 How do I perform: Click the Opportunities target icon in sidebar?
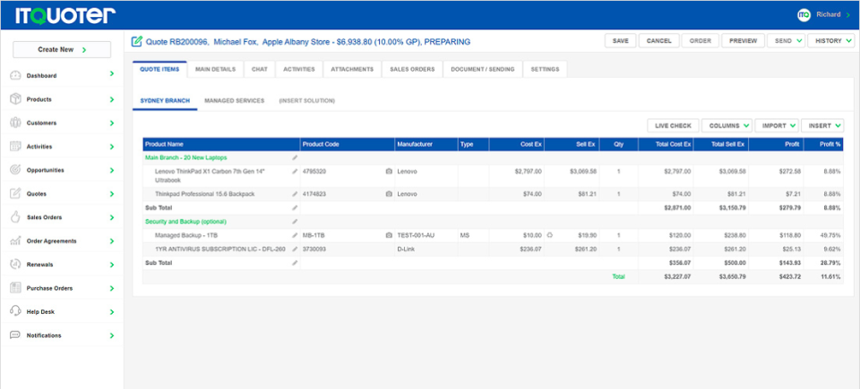tap(15, 170)
